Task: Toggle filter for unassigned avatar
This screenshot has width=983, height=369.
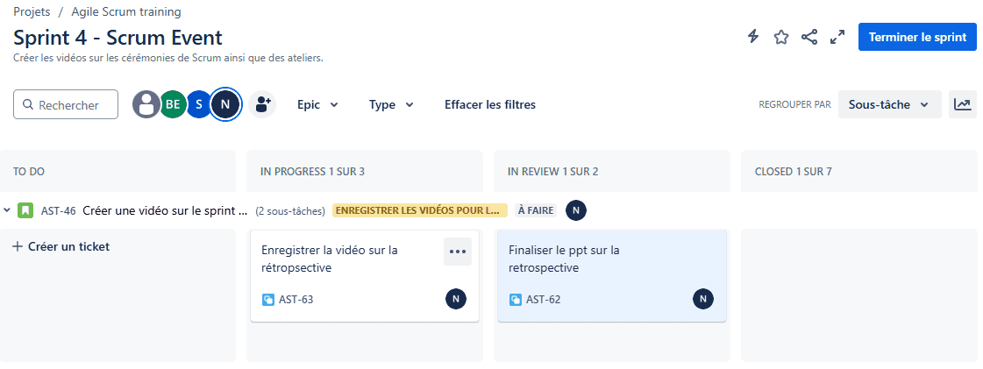Action: pos(146,104)
